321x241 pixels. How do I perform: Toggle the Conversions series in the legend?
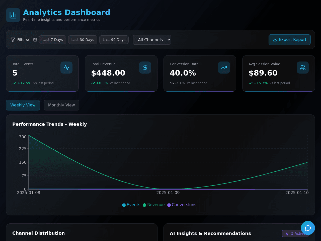pyautogui.click(x=182, y=205)
